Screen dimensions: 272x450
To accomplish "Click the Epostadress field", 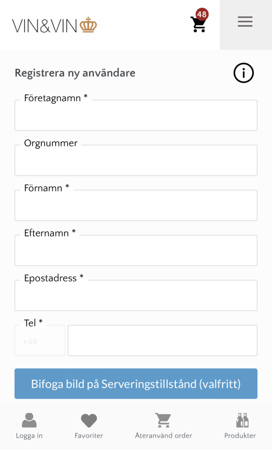I will [136, 296].
